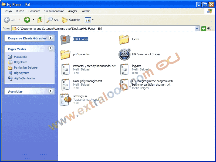Click the green forward arrow icon
The width and height of the screenshot is (216, 162).
coord(27,20)
